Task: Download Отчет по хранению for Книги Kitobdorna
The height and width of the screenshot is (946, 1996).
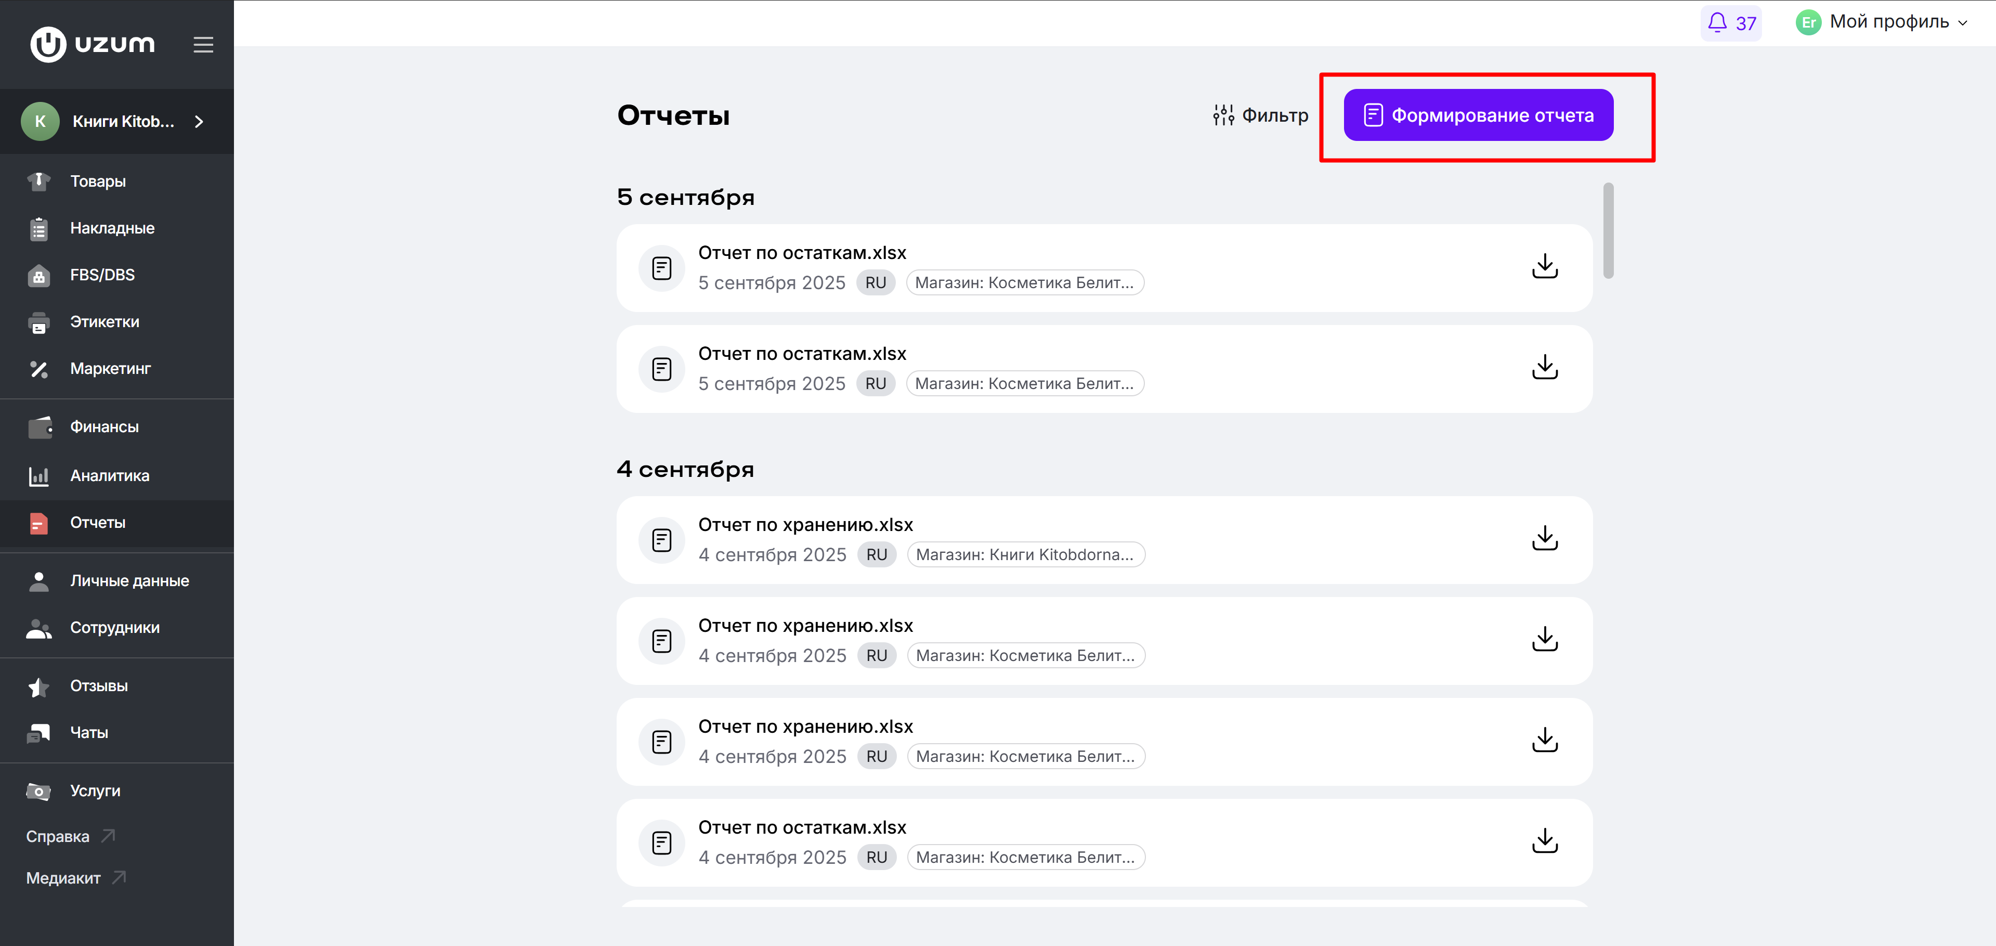Action: (x=1544, y=538)
